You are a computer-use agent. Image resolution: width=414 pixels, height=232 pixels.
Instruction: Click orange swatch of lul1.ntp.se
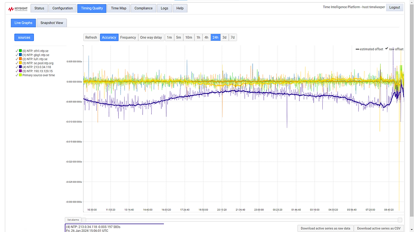[x=20, y=59]
